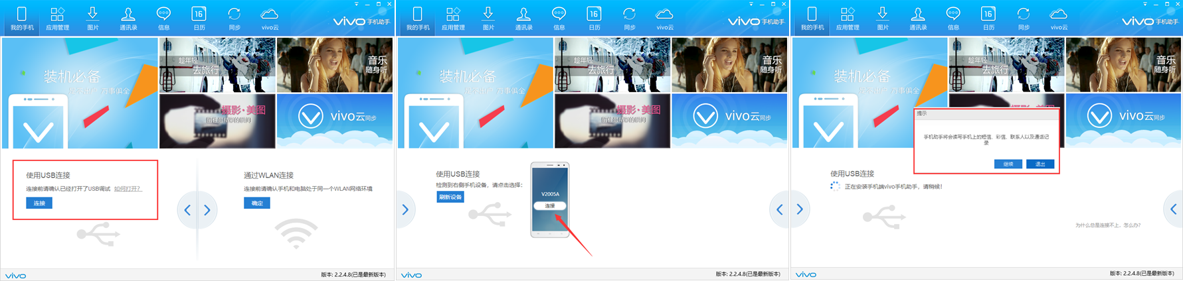1183x281 pixels.
Task: Open 信息 icon in left window
Action: tap(163, 18)
